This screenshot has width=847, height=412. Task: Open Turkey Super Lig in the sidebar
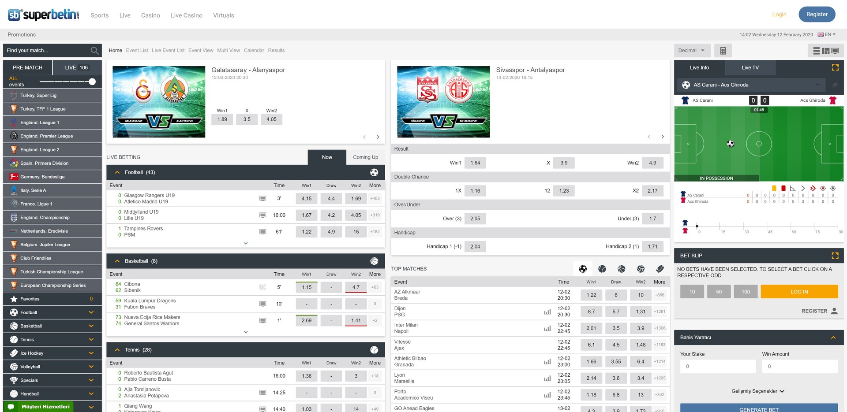(x=52, y=96)
